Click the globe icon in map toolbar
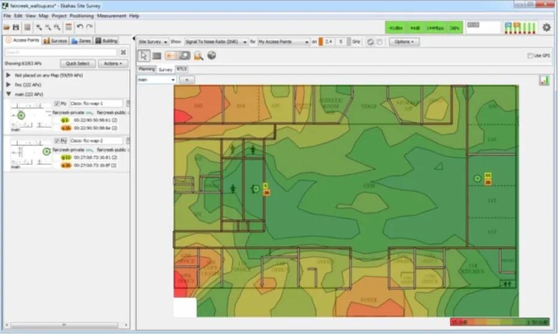This screenshot has height=334, width=558. [x=212, y=56]
